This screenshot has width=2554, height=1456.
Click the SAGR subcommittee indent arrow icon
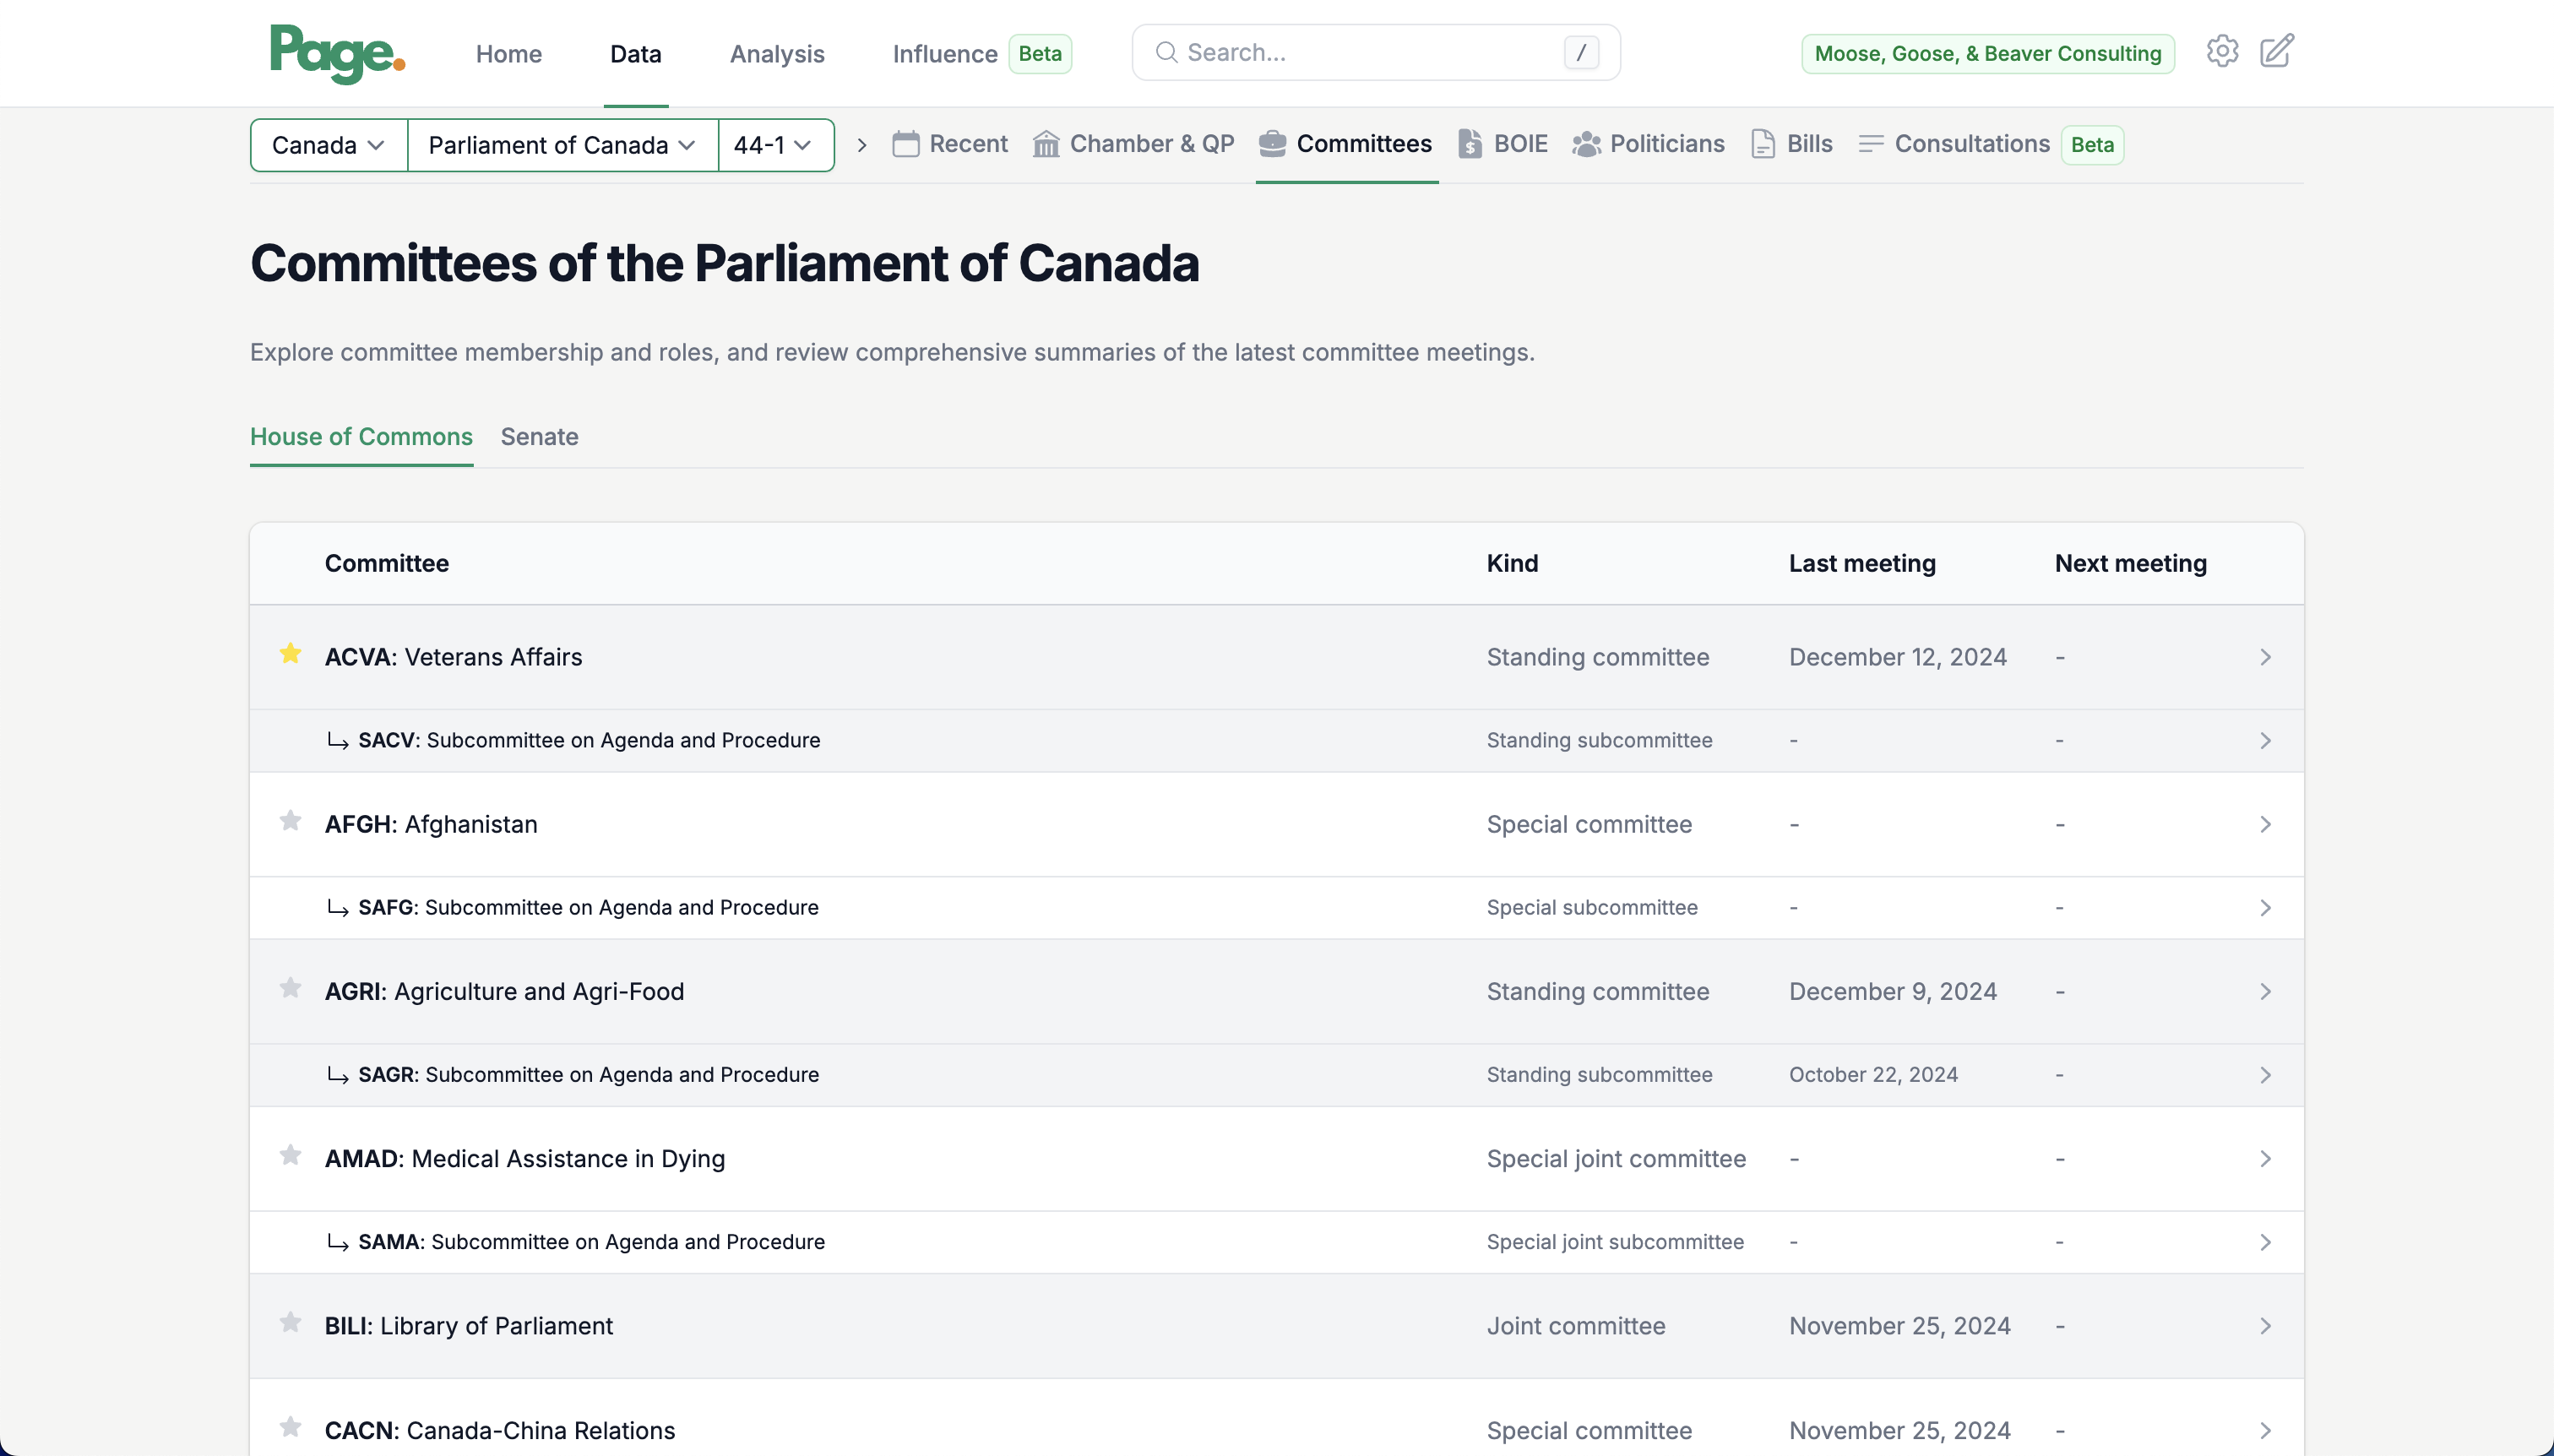pos(338,1075)
